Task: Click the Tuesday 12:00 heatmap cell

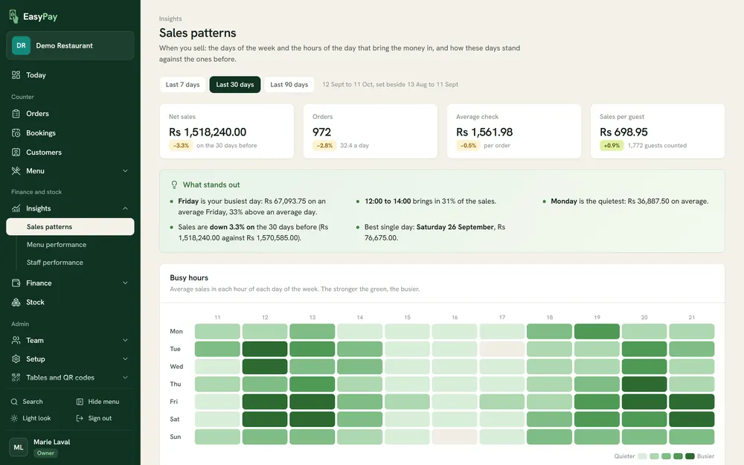Action: [265, 349]
